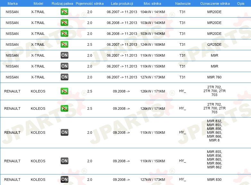Click X-TRAIL in the M9R 760 row

pyautogui.click(x=38, y=77)
